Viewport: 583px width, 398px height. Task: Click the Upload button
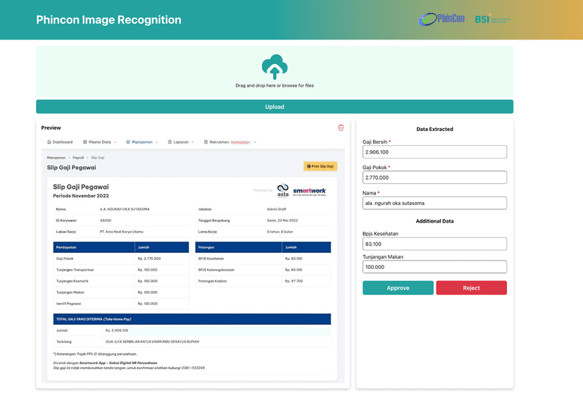tap(275, 107)
